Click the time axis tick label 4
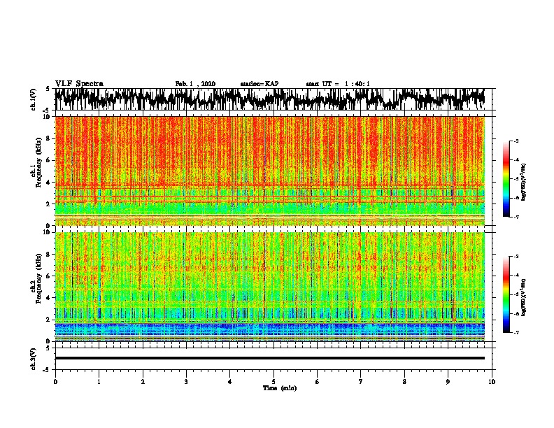The width and height of the screenshot is (554, 428). 230,382
